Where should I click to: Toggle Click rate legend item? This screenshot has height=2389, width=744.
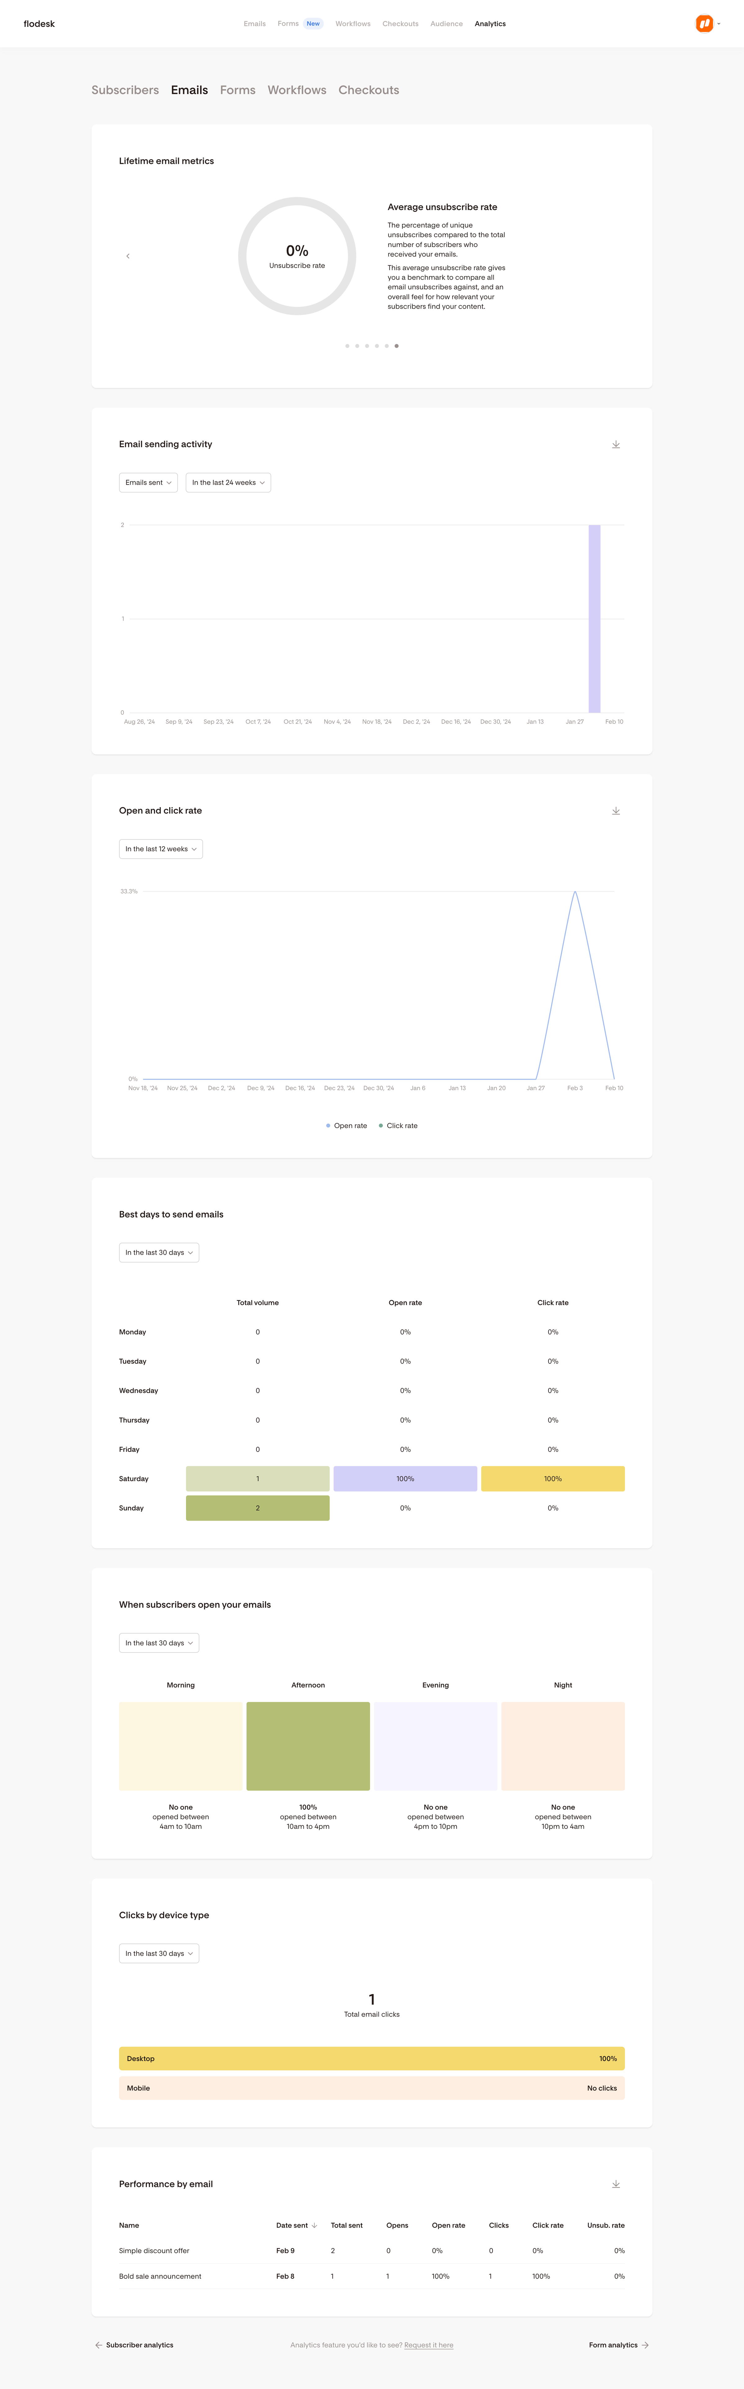tap(398, 1126)
